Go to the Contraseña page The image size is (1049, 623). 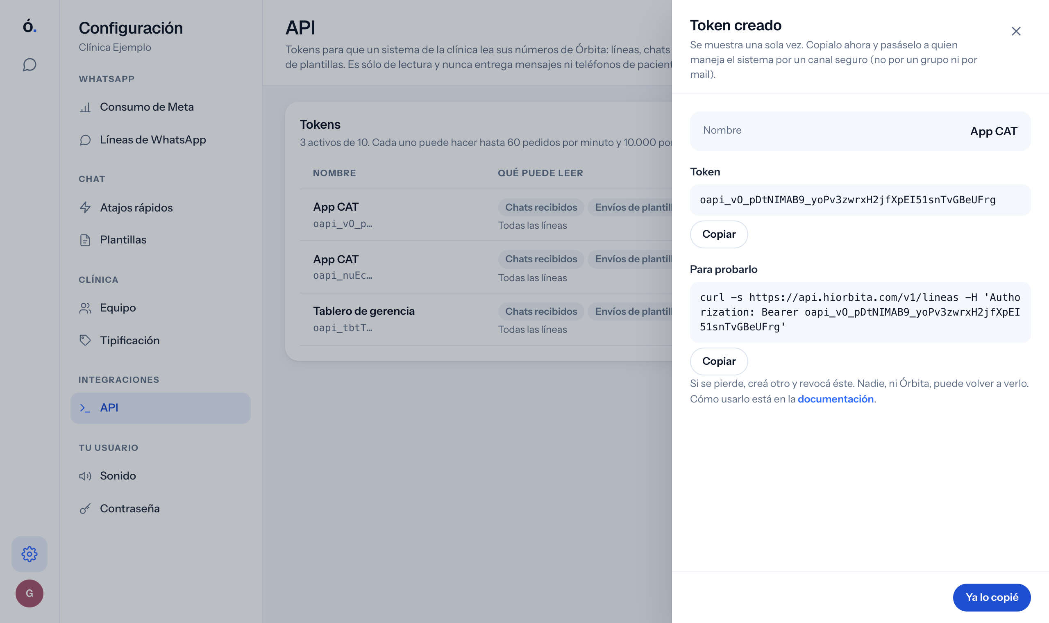[161, 509]
